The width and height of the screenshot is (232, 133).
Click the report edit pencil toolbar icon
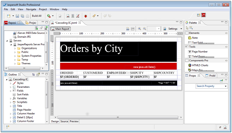[x=78, y=16]
